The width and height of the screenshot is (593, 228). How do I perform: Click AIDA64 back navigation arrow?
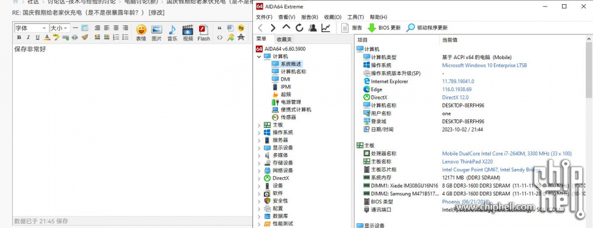(x=260, y=28)
